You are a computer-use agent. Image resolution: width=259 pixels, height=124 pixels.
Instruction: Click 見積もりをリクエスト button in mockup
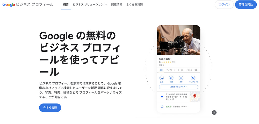coord(178,87)
